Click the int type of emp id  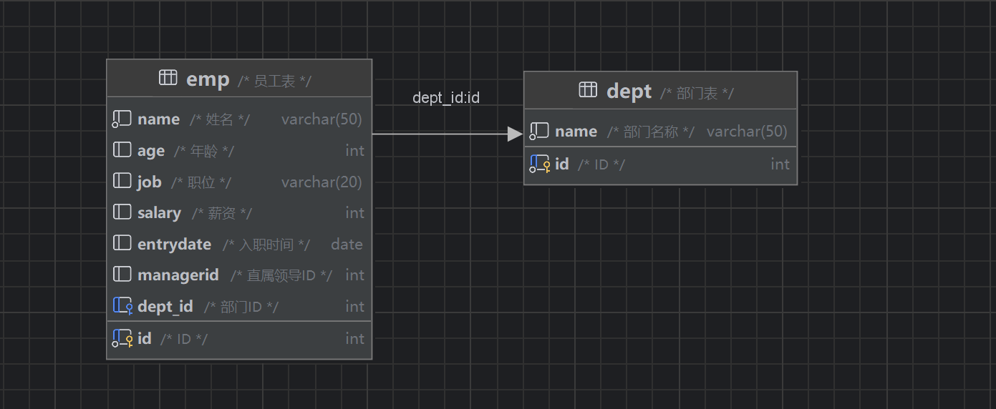pyautogui.click(x=354, y=338)
